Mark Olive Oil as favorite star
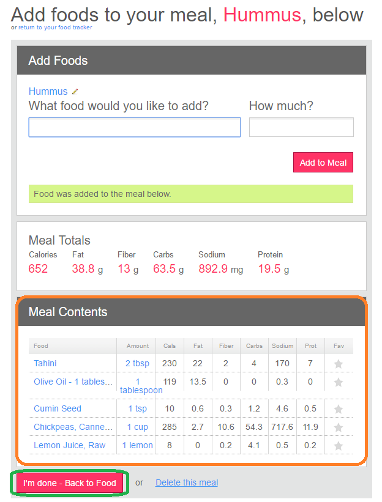Image resolution: width=382 pixels, height=502 pixels. point(339,382)
